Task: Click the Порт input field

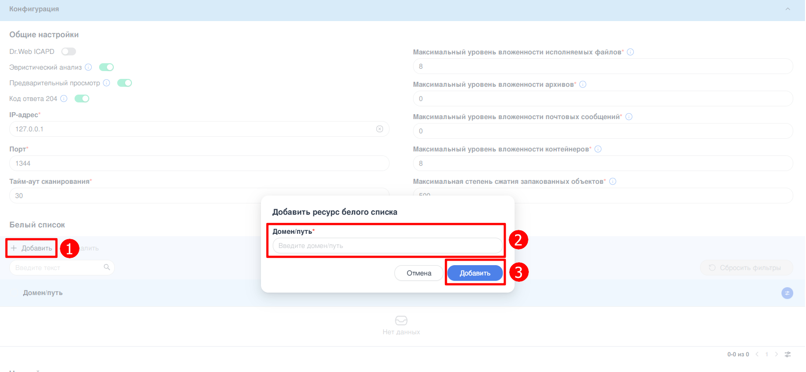Action: click(x=199, y=163)
